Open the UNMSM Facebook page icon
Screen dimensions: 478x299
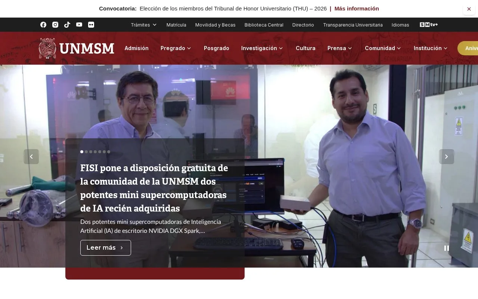click(x=43, y=25)
